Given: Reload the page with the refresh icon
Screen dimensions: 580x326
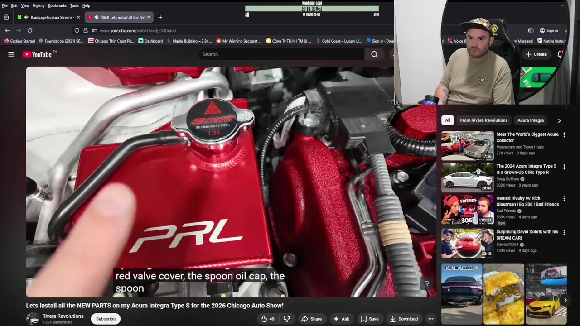Looking at the screenshot, I should 30,30.
